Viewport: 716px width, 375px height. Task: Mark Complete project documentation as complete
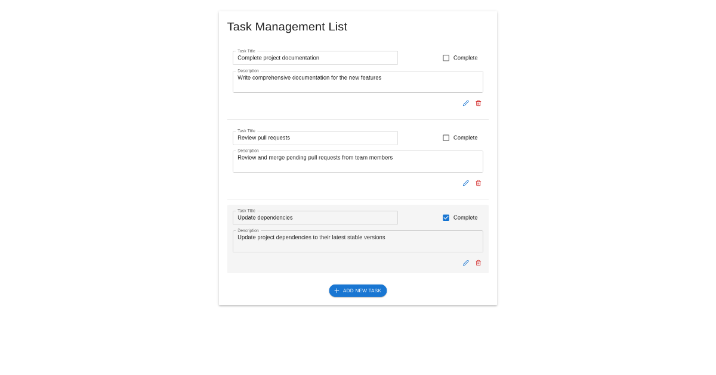(x=446, y=58)
